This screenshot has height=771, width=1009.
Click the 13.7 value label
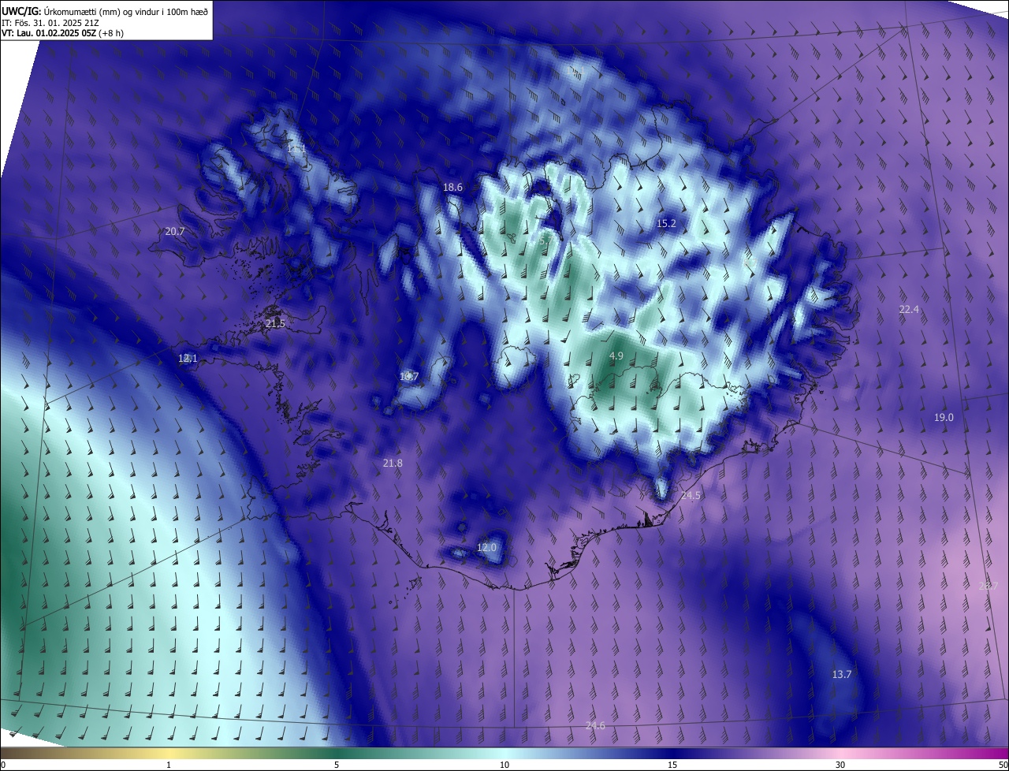842,675
